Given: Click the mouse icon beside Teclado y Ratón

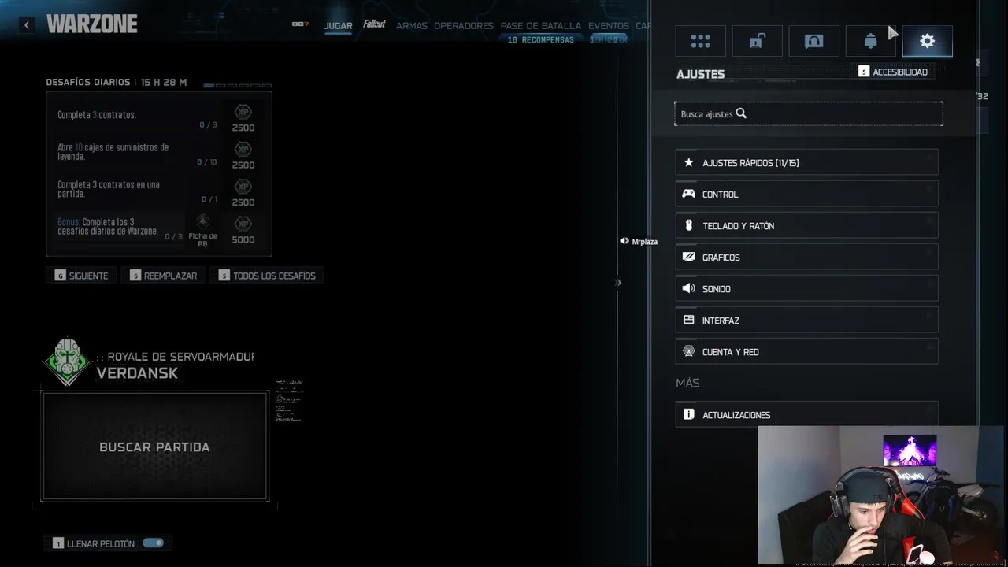Looking at the screenshot, I should [x=688, y=225].
